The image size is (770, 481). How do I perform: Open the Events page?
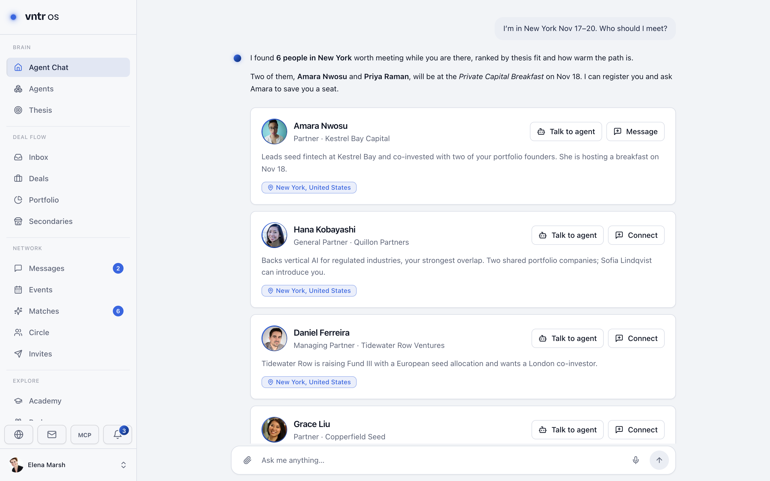[x=68, y=289]
